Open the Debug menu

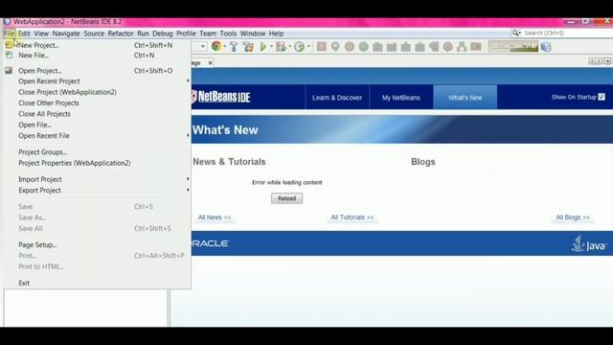pyautogui.click(x=162, y=34)
